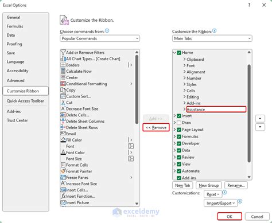Click the info icon beside Choose commands from
This screenshot has height=223, width=272.
pyautogui.click(x=107, y=30)
